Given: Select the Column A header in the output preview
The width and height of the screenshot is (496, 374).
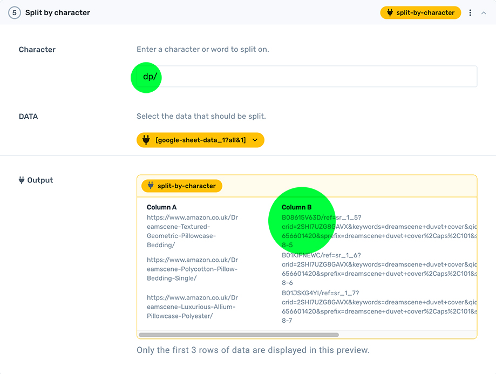Looking at the screenshot, I should click(160, 207).
